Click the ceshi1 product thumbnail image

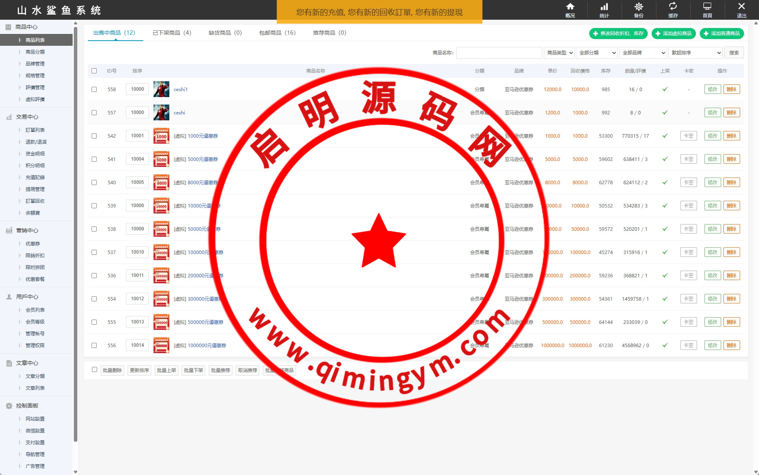click(161, 90)
